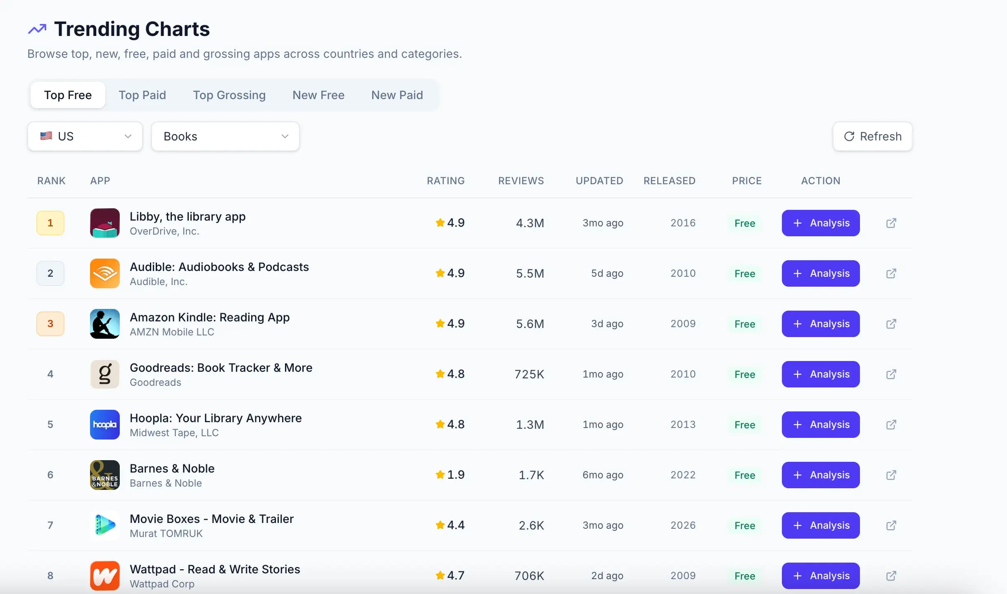Click the gold rank 1 badge
The width and height of the screenshot is (1007, 594).
click(50, 223)
